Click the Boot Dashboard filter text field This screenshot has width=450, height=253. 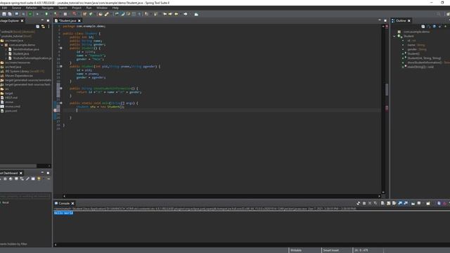click(25, 196)
